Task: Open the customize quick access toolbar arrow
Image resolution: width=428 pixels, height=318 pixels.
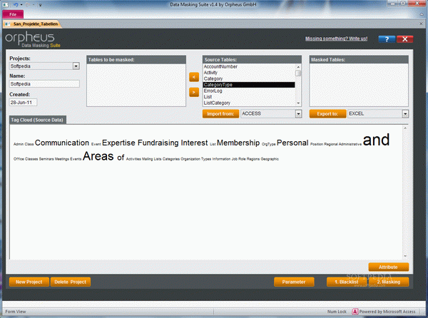Action: click(x=40, y=5)
